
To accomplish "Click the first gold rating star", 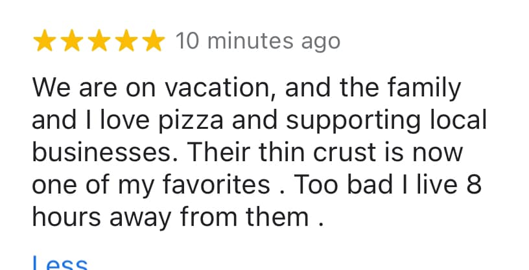I will click(x=45, y=40).
